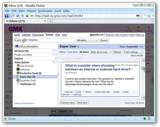
Task: Click the GMX Logout icon
Action: click(x=149, y=27)
